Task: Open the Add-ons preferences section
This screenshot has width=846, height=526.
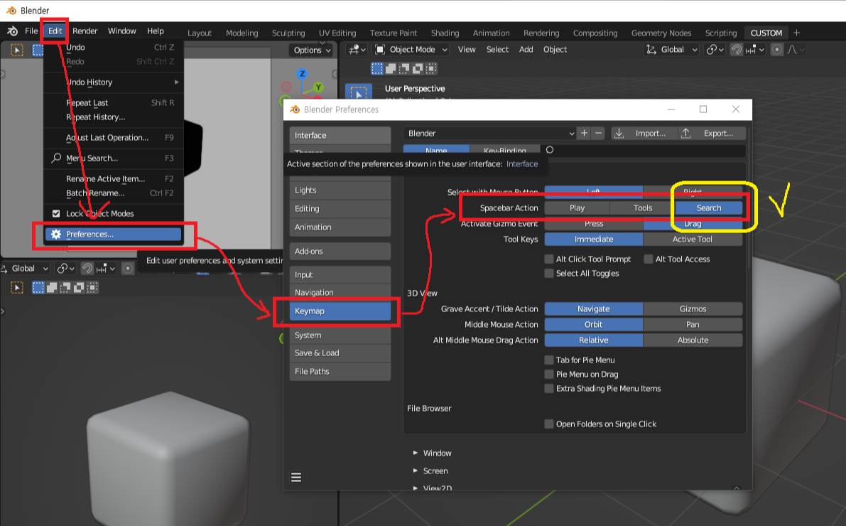Action: (x=340, y=251)
